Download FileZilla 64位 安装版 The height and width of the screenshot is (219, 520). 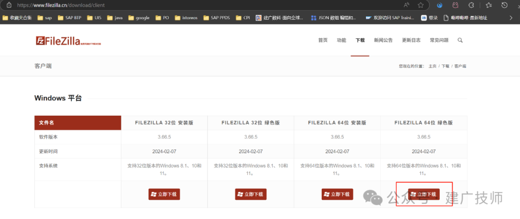click(337, 194)
